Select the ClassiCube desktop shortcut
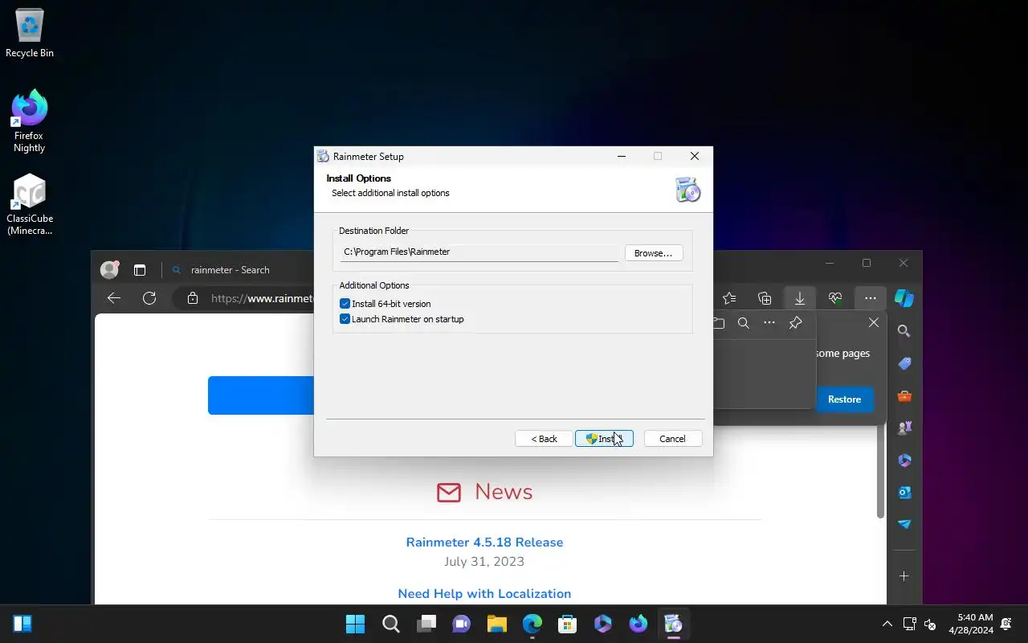This screenshot has height=643, width=1028. [x=30, y=205]
